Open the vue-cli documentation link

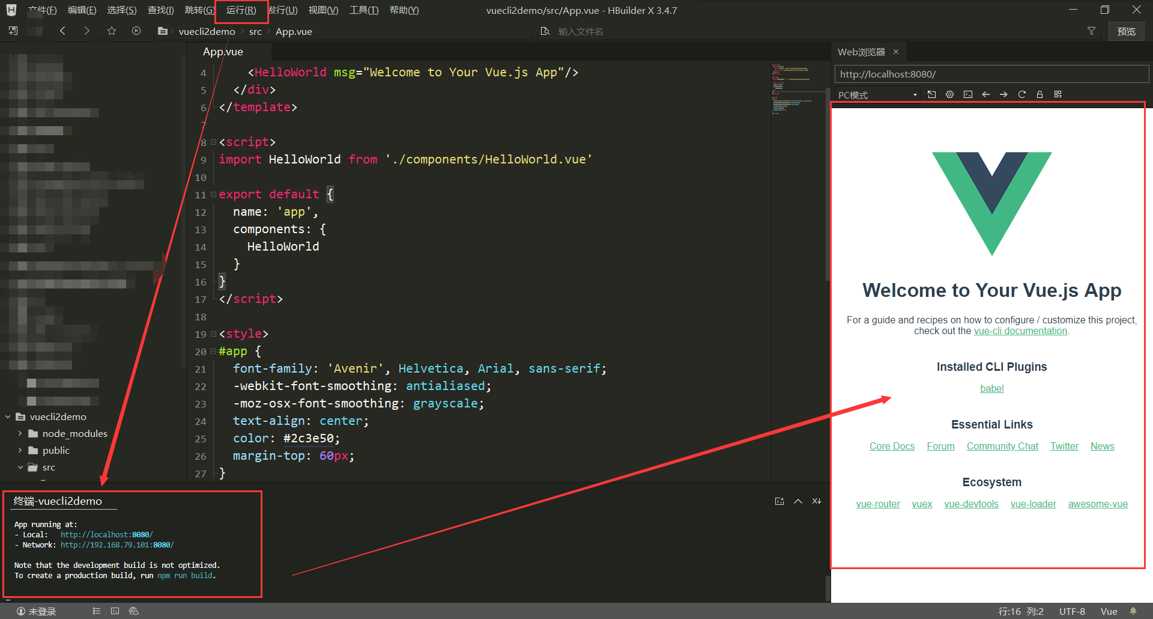click(x=1020, y=331)
